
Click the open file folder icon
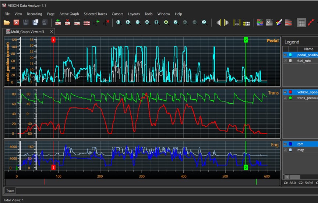pyautogui.click(x=7, y=22)
